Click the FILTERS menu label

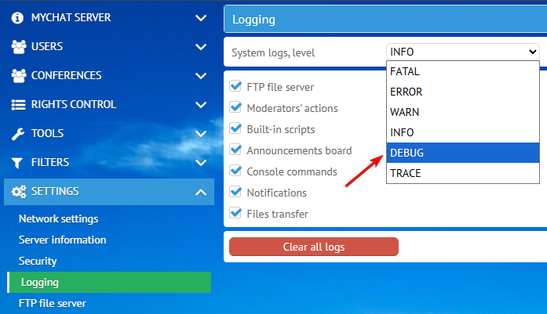[x=50, y=162]
